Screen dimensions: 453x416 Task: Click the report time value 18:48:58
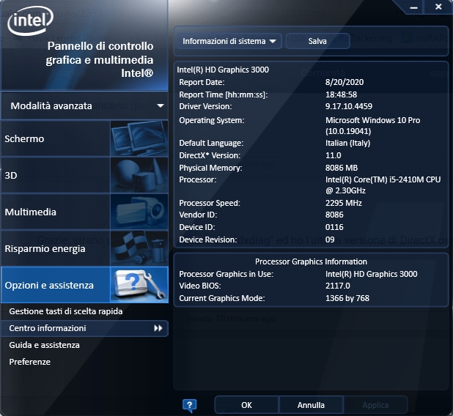pyautogui.click(x=341, y=94)
